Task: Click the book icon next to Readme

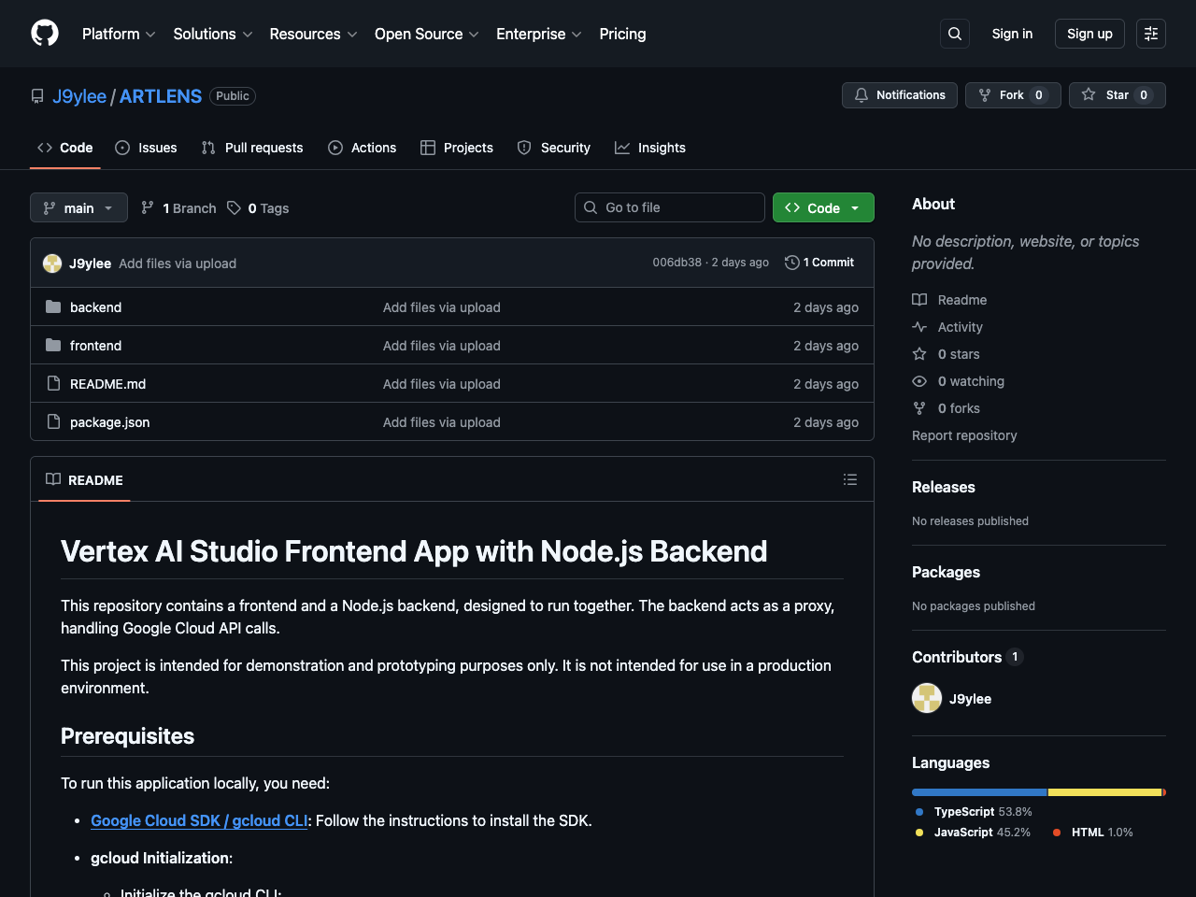Action: (x=919, y=300)
